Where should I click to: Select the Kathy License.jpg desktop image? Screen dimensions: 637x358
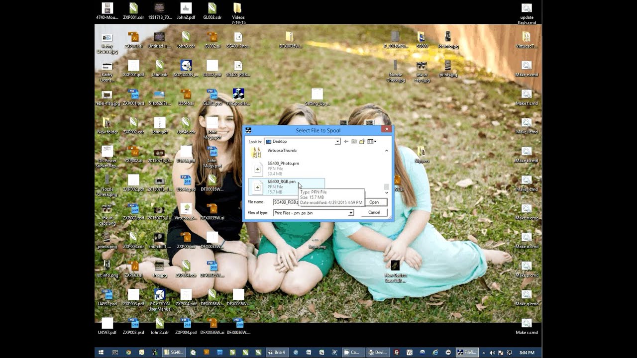click(x=107, y=43)
